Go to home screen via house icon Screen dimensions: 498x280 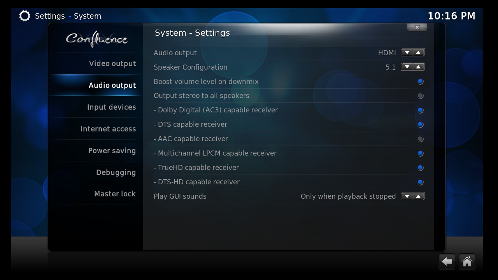[x=467, y=262]
